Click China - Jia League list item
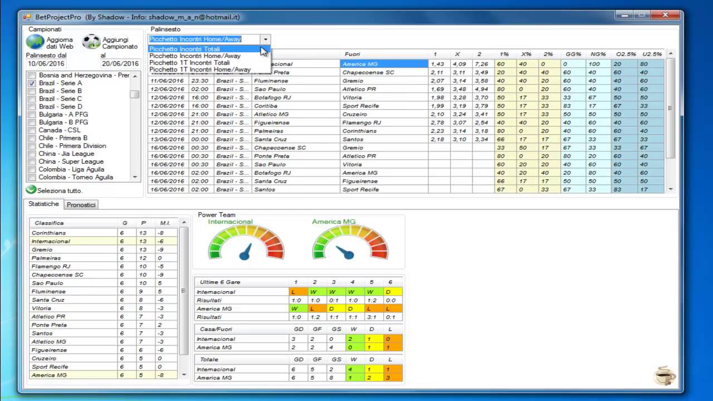Screen dimensions: 713x401 [x=66, y=154]
